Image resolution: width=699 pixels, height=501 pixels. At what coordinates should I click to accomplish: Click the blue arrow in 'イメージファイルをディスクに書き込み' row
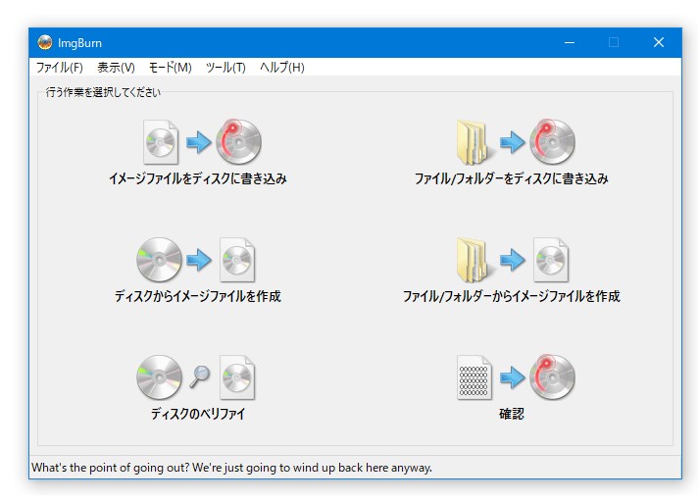(198, 142)
